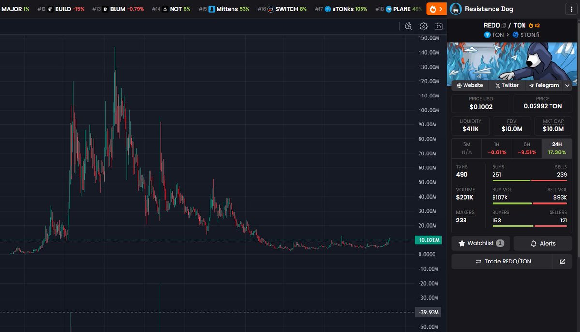Click the BUYS count 251
The width and height of the screenshot is (580, 332).
point(497,175)
